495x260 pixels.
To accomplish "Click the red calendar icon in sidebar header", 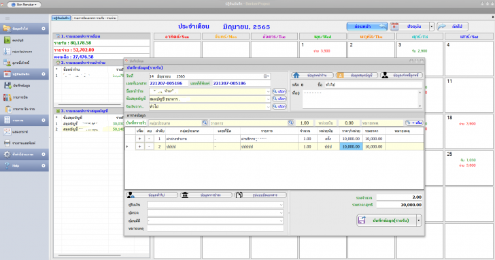I will (x=7, y=74).
